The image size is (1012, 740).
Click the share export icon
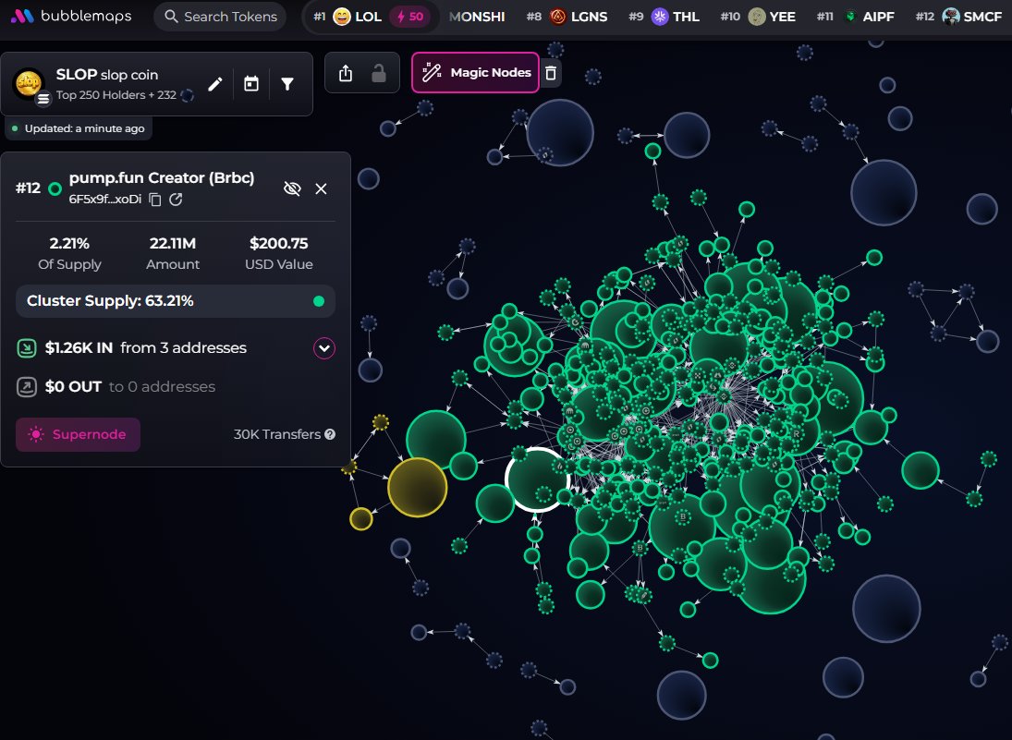[x=346, y=73]
